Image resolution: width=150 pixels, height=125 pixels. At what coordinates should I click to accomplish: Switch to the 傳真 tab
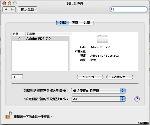[75, 23]
